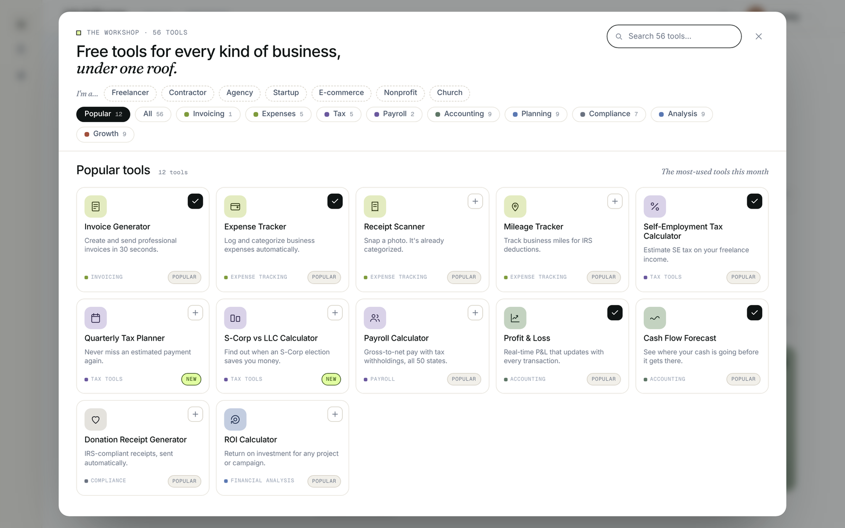
Task: Click the Donation Receipt heart icon
Action: point(96,419)
